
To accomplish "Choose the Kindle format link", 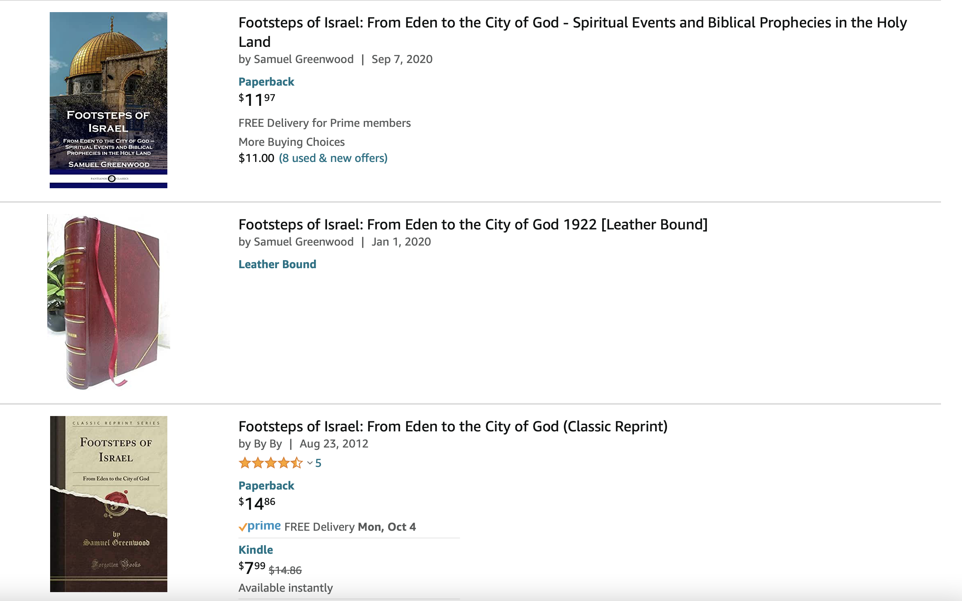I will tap(255, 550).
